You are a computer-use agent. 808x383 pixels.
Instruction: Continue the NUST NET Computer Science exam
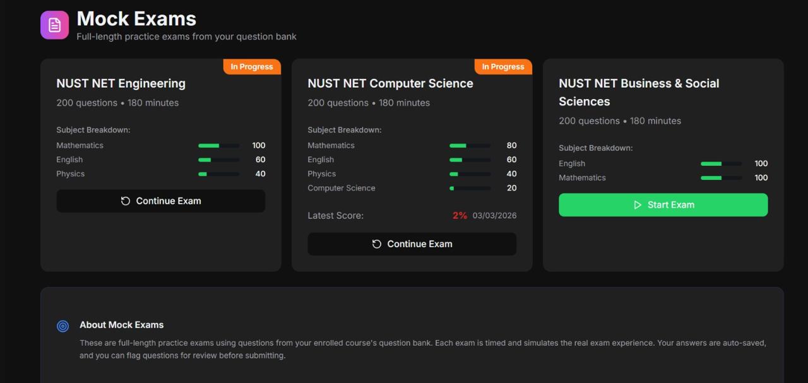[x=412, y=244]
